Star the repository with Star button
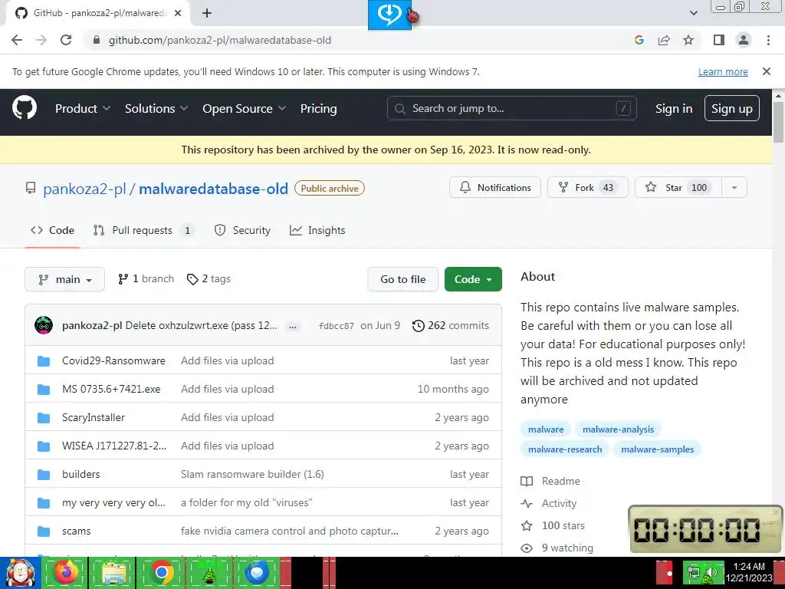 point(678,188)
